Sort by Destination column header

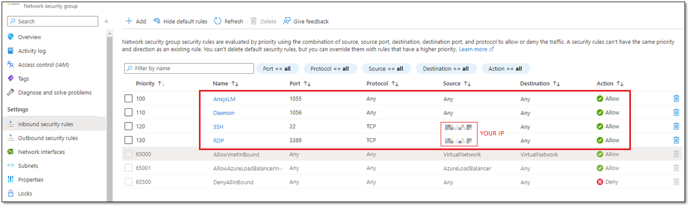(540, 83)
